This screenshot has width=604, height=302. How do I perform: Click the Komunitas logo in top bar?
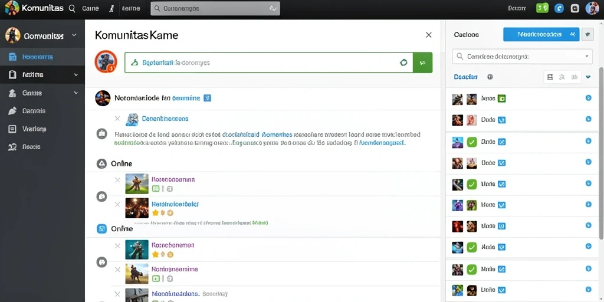12,8
